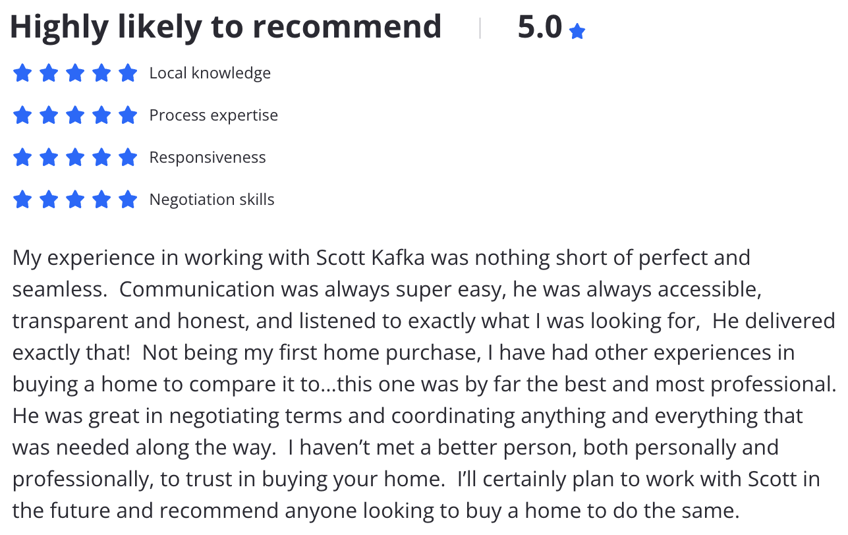Click the third star of Local knowledge
Image resolution: width=848 pixels, height=535 pixels.
[x=75, y=72]
